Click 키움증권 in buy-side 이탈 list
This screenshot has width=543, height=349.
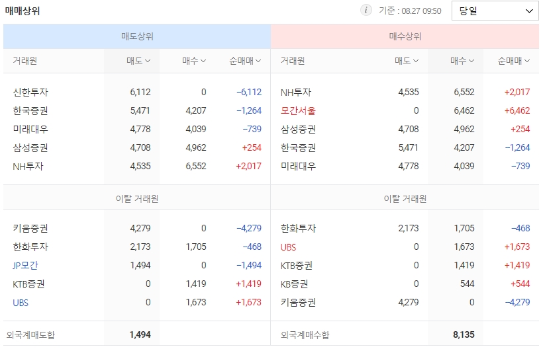coord(298,303)
